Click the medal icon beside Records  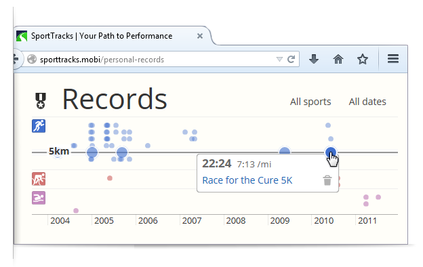click(x=41, y=100)
